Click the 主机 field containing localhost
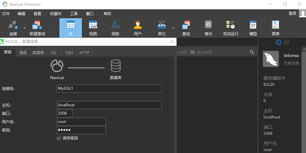 click(x=109, y=105)
